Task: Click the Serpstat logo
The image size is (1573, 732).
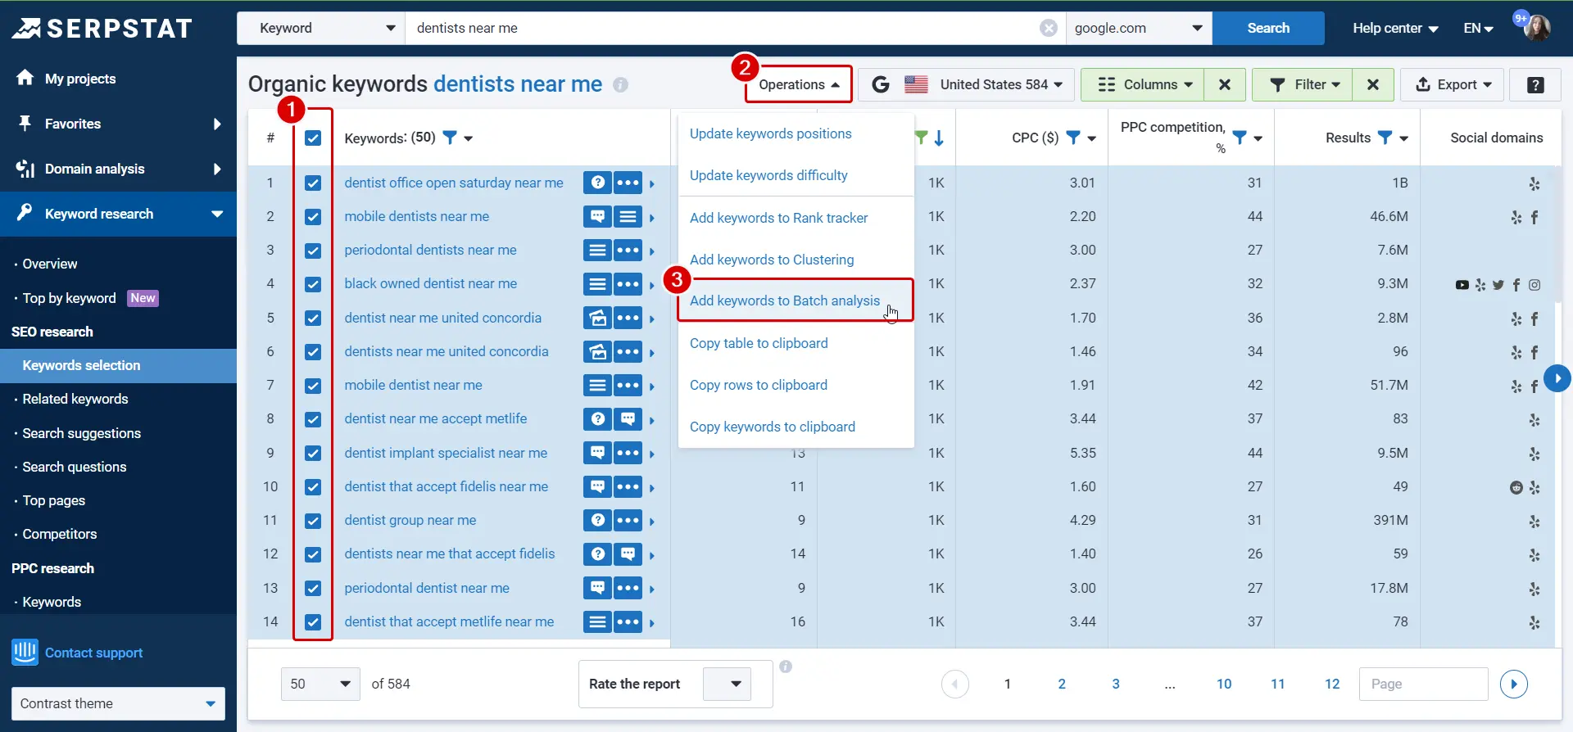Action: click(x=102, y=29)
